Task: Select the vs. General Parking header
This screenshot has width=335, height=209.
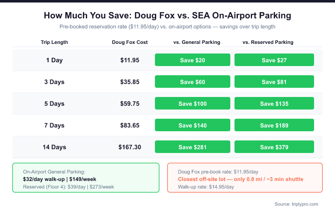Action: pyautogui.click(x=197, y=42)
